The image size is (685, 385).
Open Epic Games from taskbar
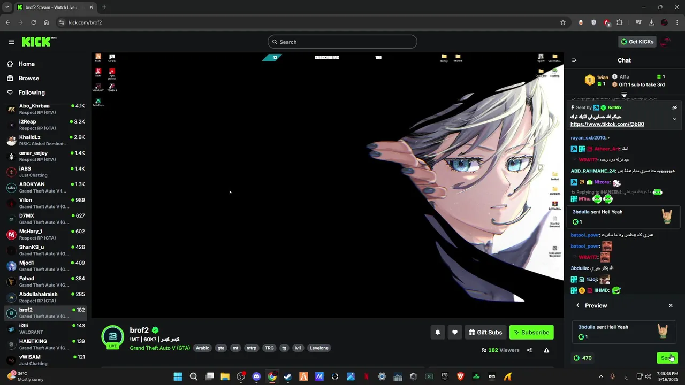445,376
